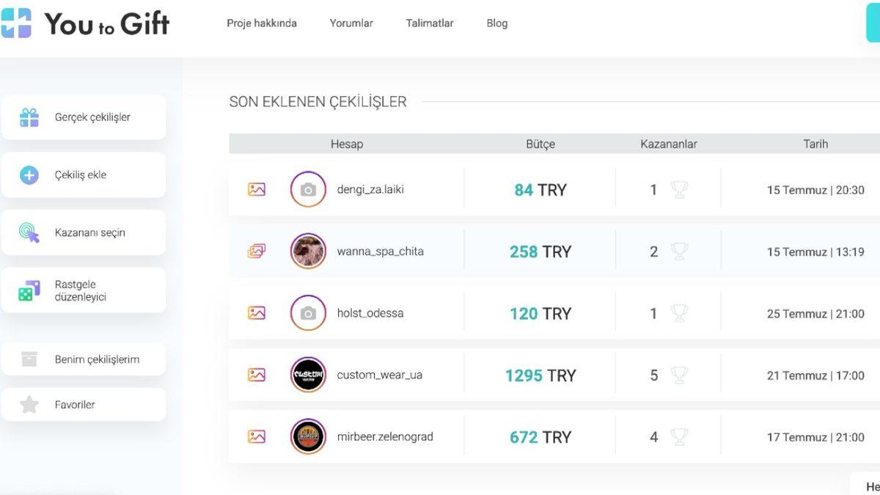Go to the Yorumlar page
Image resolution: width=880 pixels, height=495 pixels.
pos(351,23)
